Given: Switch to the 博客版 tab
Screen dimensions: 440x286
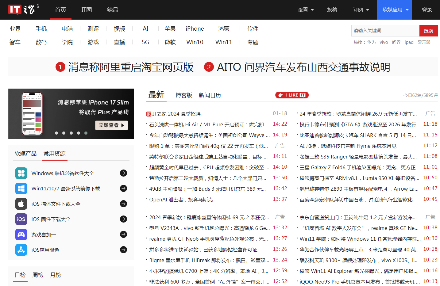Looking at the screenshot, I should (184, 95).
